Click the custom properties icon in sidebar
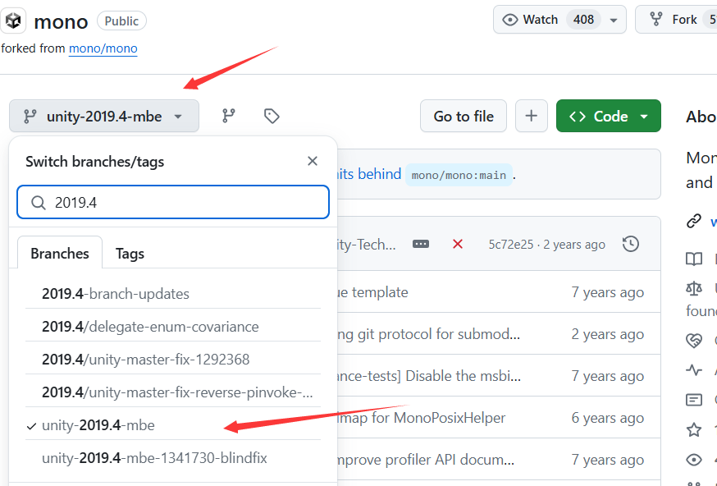 click(x=694, y=400)
